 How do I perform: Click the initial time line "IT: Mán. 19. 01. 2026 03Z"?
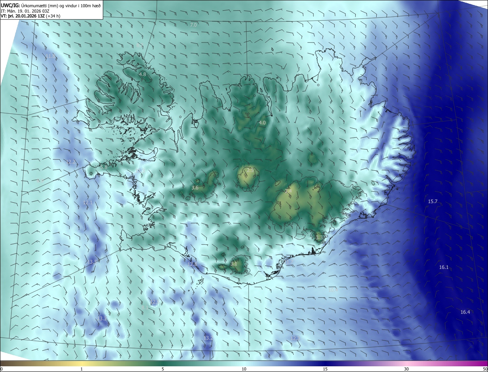point(24,11)
